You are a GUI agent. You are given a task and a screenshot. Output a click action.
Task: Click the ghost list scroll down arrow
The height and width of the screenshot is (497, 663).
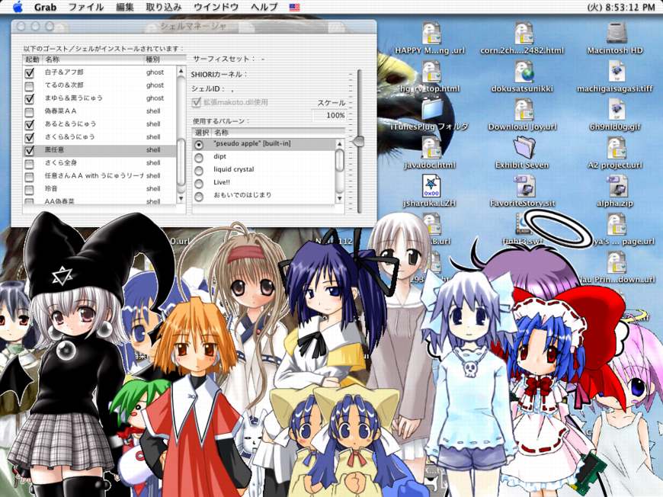[x=181, y=198]
